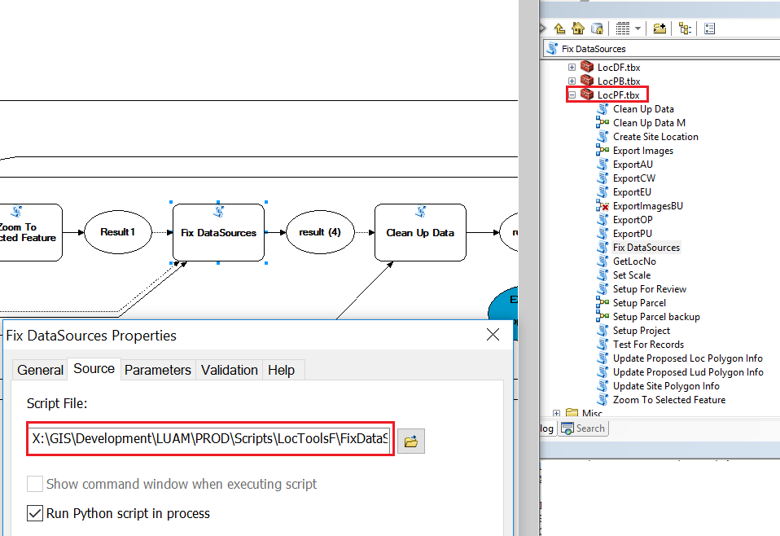The image size is (780, 536).
Task: Browse for script file folder button
Action: pos(411,441)
